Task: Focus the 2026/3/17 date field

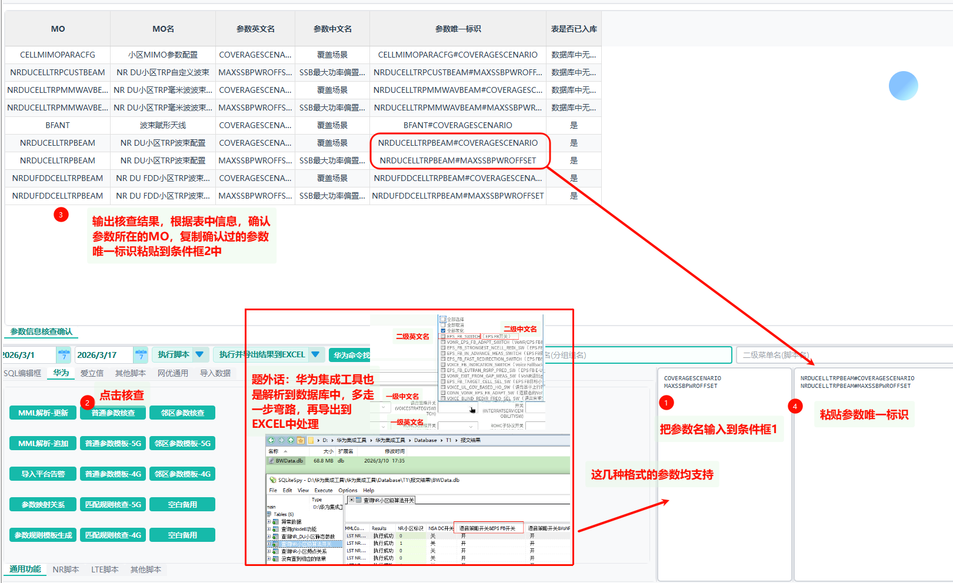Action: (x=104, y=355)
